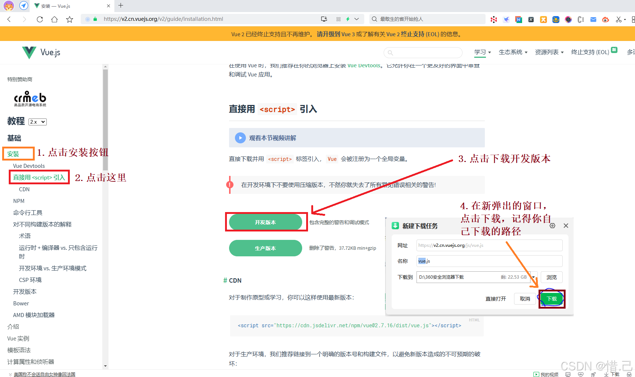This screenshot has width=635, height=377.
Task: Edit the vue.js filename input field
Action: click(x=489, y=261)
